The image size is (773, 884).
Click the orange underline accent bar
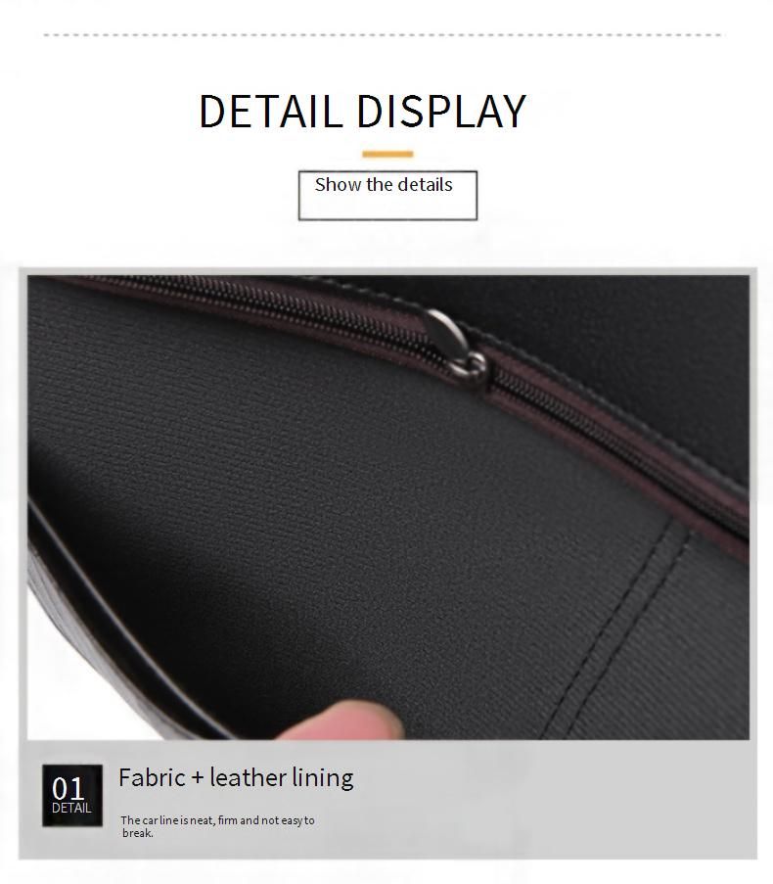pyautogui.click(x=387, y=154)
